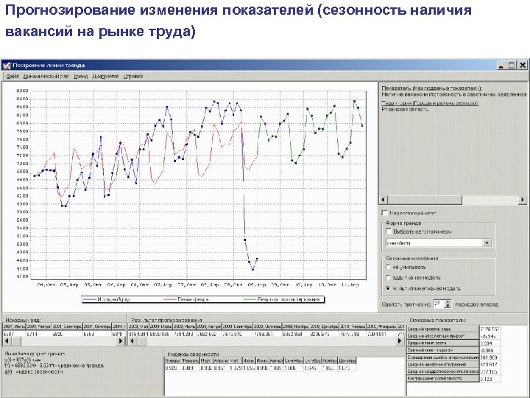This screenshot has height=398, width=530.
Task: Click Май header in seasonality index table
Action: [236, 360]
